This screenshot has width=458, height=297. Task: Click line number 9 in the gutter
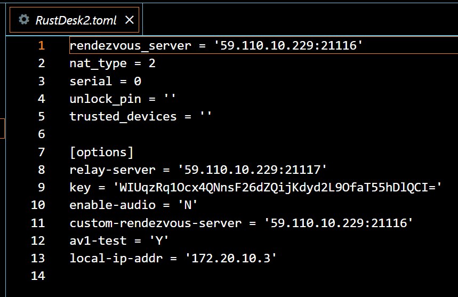tap(41, 187)
